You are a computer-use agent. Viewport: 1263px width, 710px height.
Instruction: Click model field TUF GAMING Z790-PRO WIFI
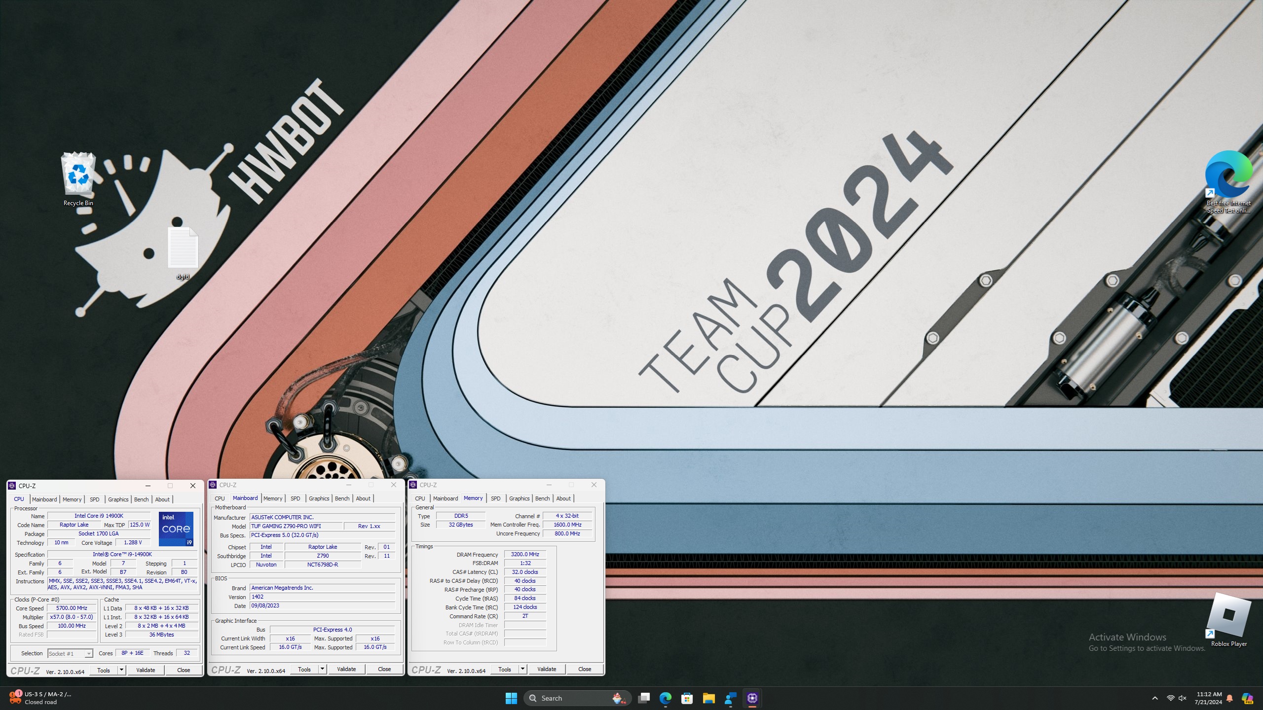[x=296, y=526]
